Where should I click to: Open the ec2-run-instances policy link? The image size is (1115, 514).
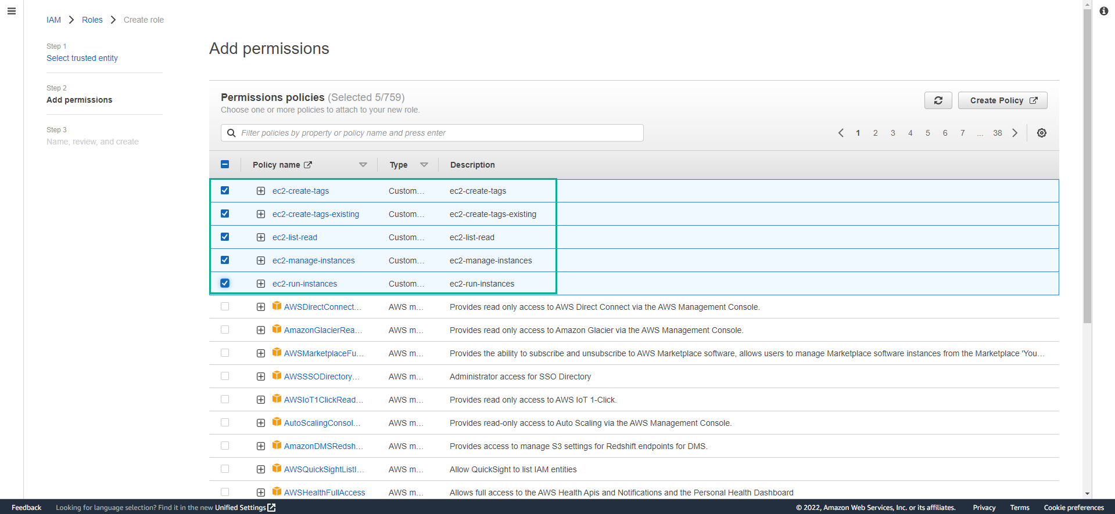[304, 284]
